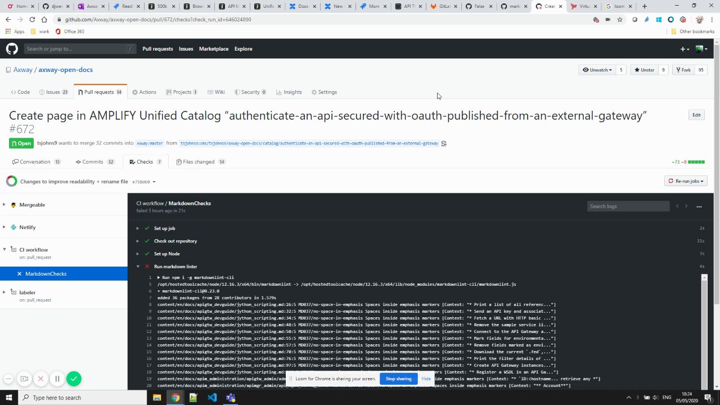Open the Axway organization link

coord(23,70)
